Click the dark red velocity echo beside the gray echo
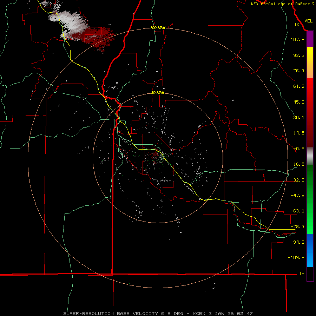Image resolution: width=316 pixels, height=316 pixels. click(x=97, y=37)
